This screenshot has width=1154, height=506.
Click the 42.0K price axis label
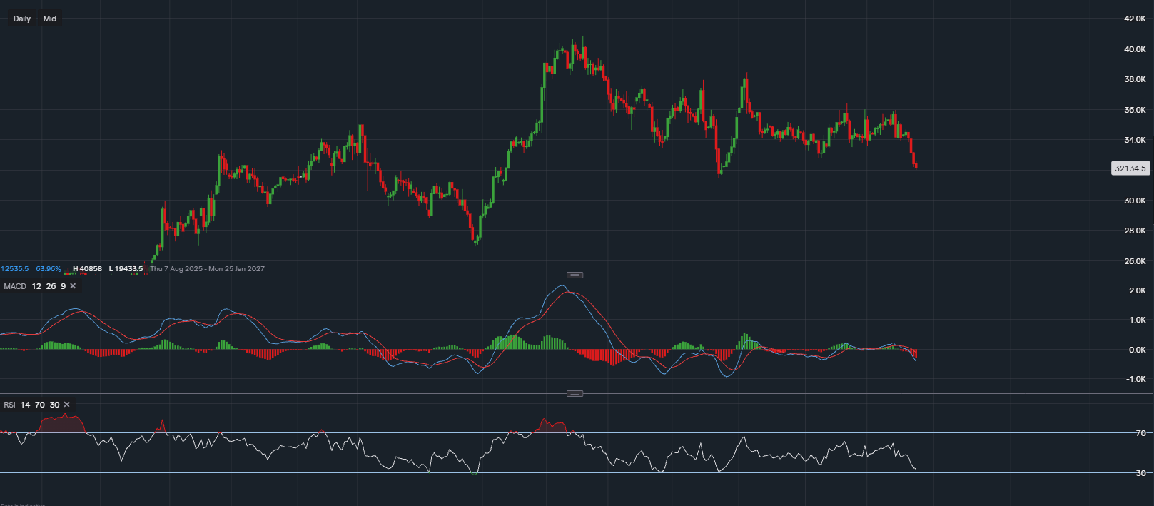coord(1135,19)
